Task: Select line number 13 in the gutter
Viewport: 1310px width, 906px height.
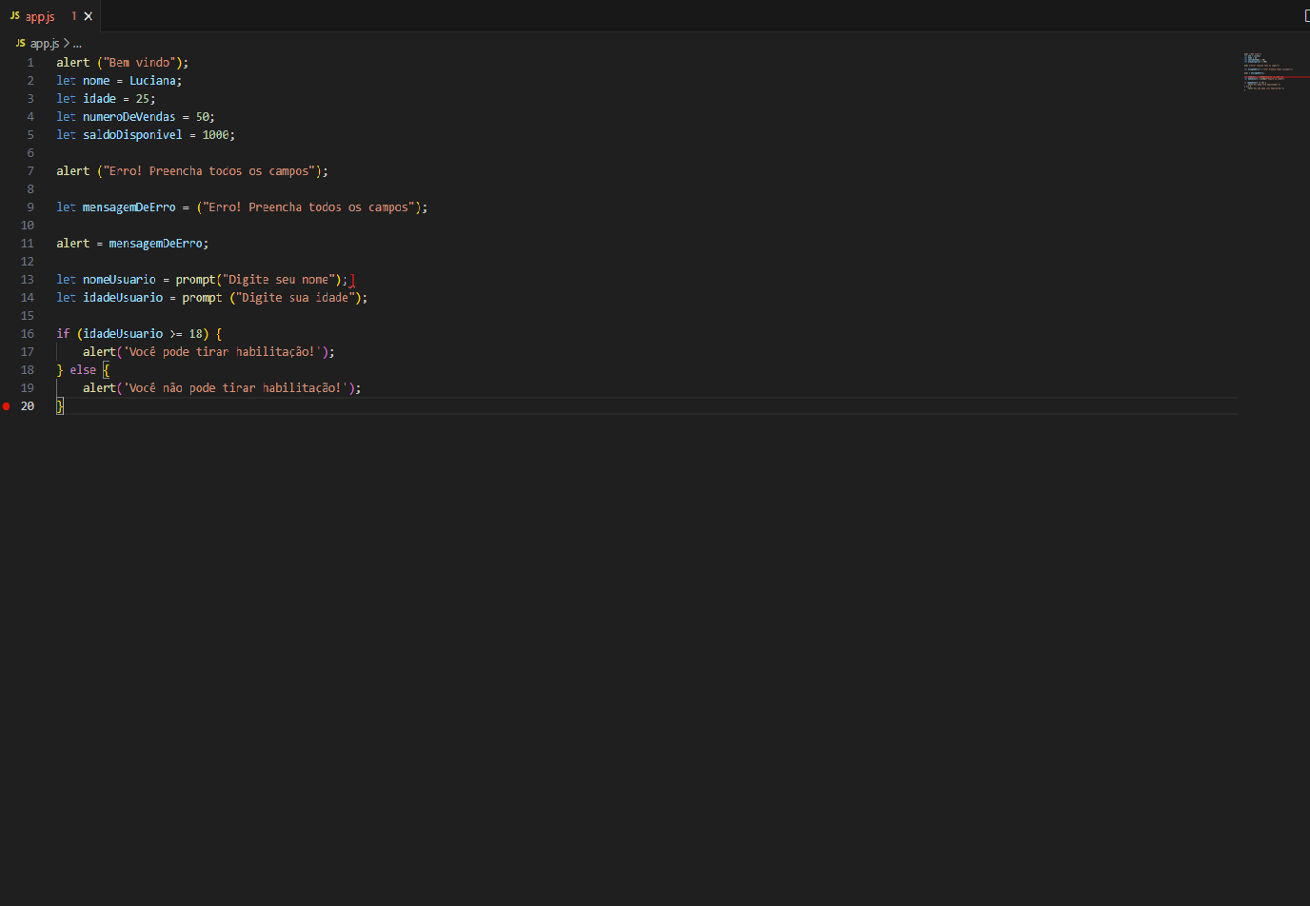Action: [x=28, y=280]
